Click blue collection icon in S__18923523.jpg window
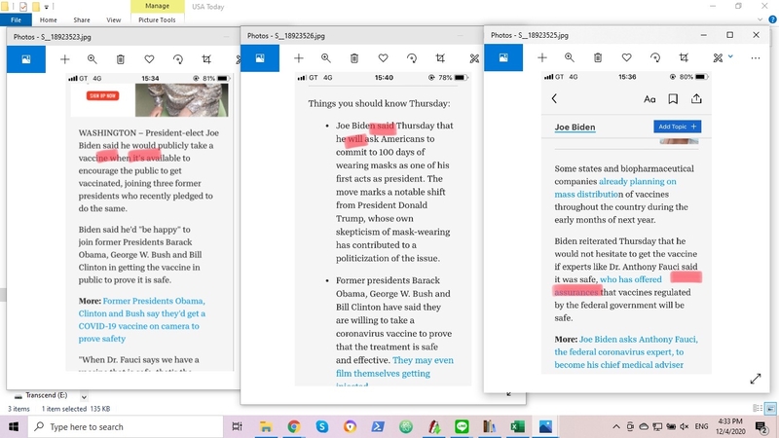The image size is (779, 438). pos(26,59)
